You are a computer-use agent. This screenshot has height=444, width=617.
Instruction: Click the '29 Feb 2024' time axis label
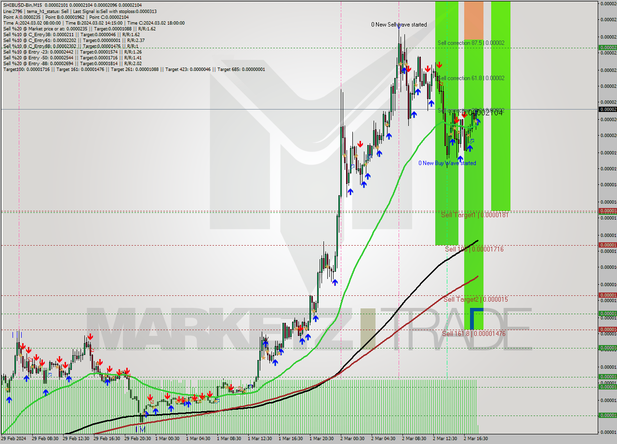pos(14,439)
